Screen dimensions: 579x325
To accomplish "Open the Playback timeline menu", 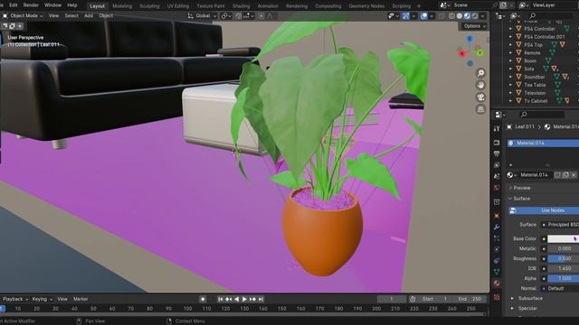I will point(14,299).
